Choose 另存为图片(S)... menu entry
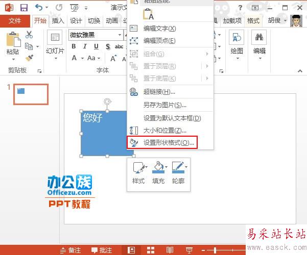Viewport: 307px width, 255px height. [x=170, y=105]
